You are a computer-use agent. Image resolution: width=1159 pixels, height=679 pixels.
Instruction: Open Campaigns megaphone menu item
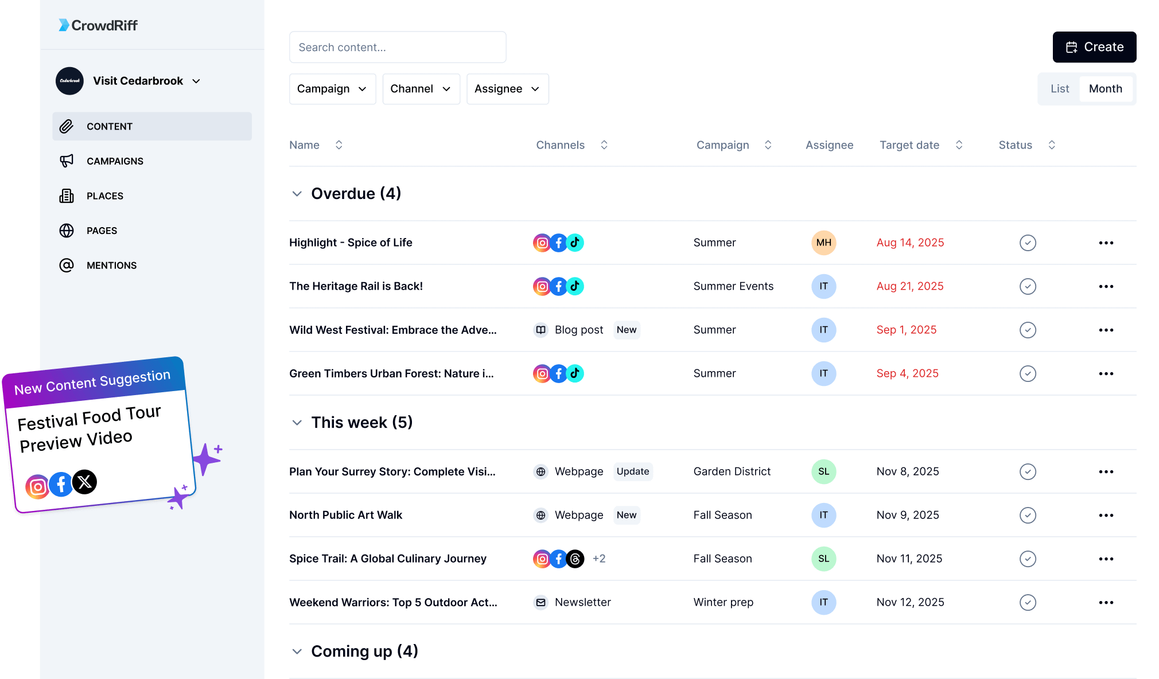click(x=67, y=161)
